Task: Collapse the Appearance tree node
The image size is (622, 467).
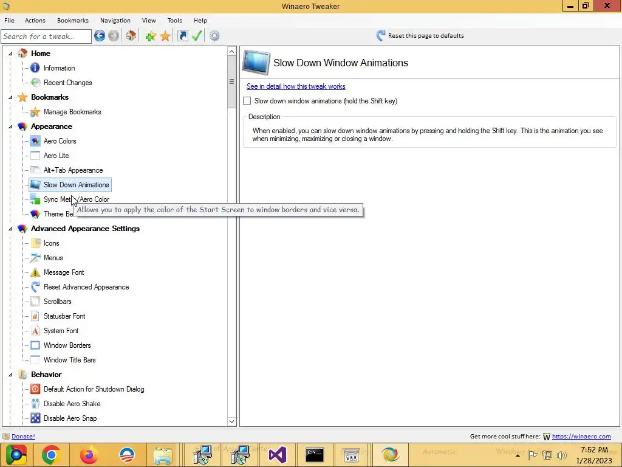Action: [10, 126]
